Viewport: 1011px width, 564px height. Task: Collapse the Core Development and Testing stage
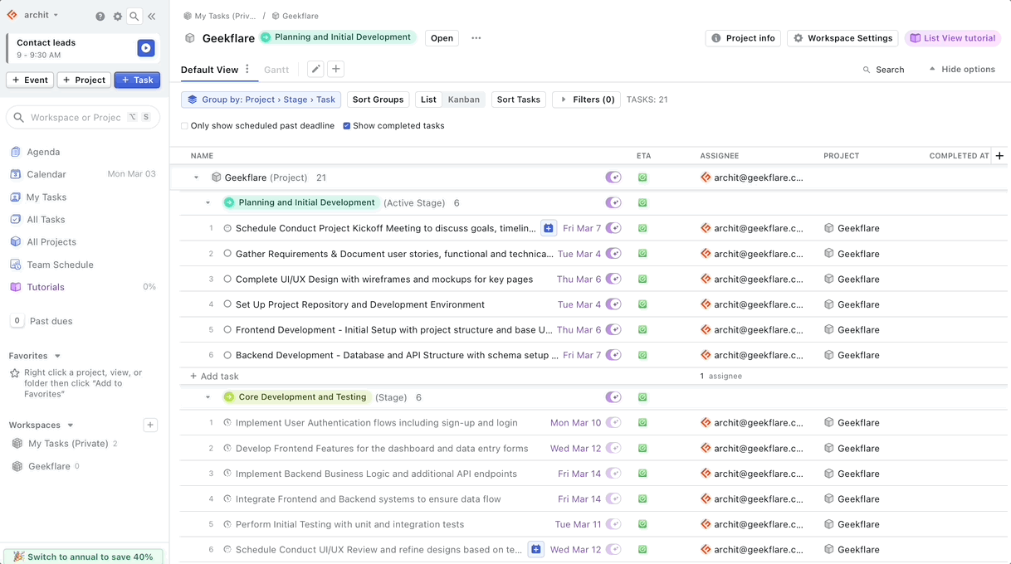tap(208, 396)
